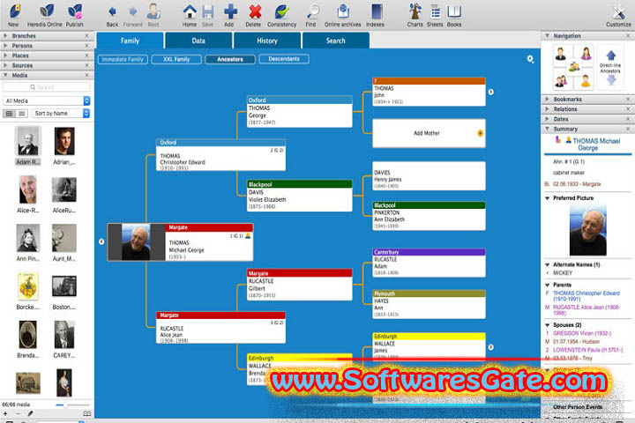Viewport: 635px width, 423px height.
Task: Collapse the Preferred Picture section
Action: [x=548, y=198]
